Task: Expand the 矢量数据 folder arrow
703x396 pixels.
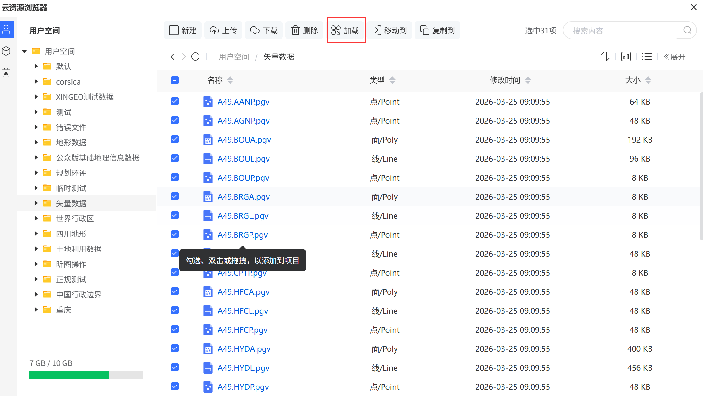Action: (36, 203)
